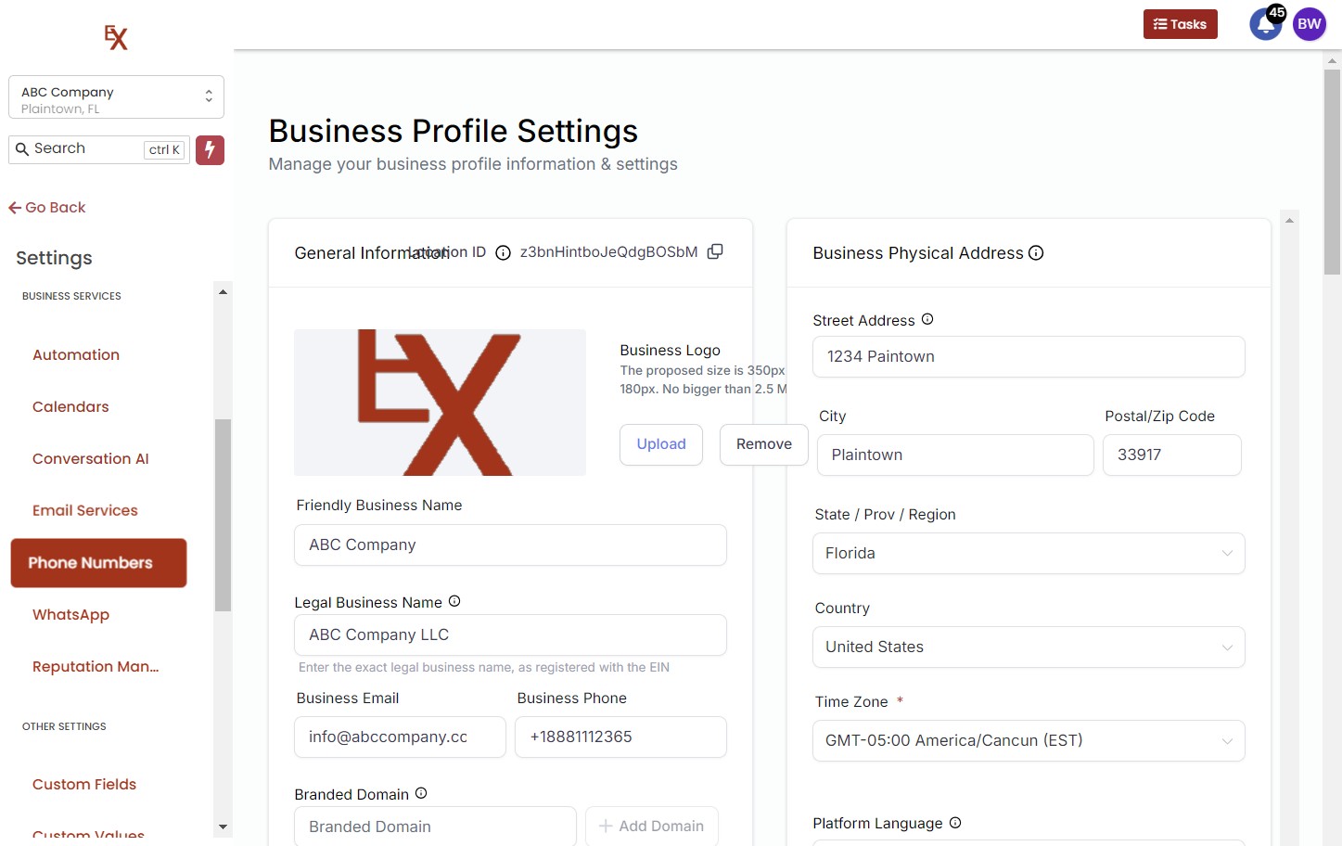Image resolution: width=1342 pixels, height=846 pixels.
Task: Open Phone Numbers settings
Action: tap(98, 563)
